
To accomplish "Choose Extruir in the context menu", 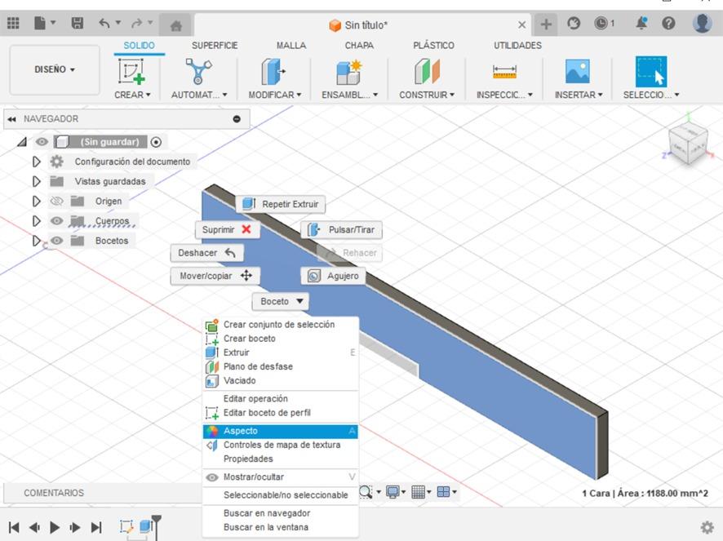I will (x=281, y=353).
